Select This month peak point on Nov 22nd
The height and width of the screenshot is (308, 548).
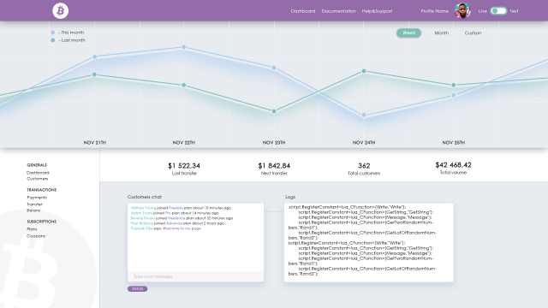pyautogui.click(x=184, y=47)
